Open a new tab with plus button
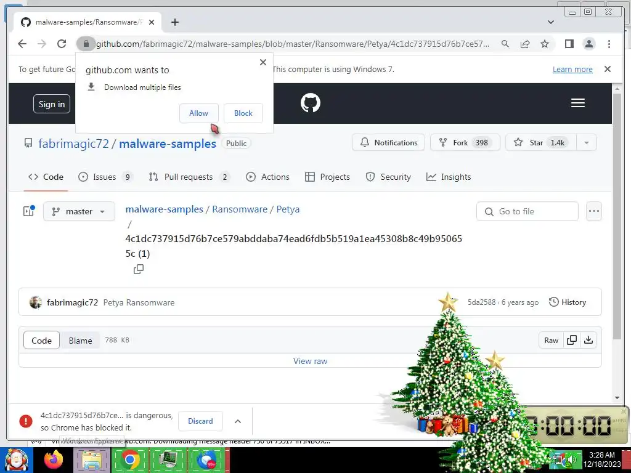 tap(174, 22)
